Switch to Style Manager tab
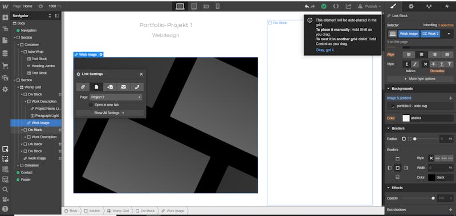This screenshot has width=456, height=216. (x=429, y=6)
